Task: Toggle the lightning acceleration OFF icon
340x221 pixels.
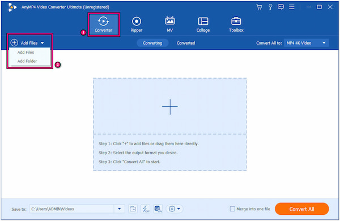Action: (145, 209)
